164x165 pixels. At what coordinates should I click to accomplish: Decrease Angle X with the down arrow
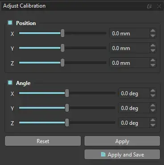(x=153, y=96)
